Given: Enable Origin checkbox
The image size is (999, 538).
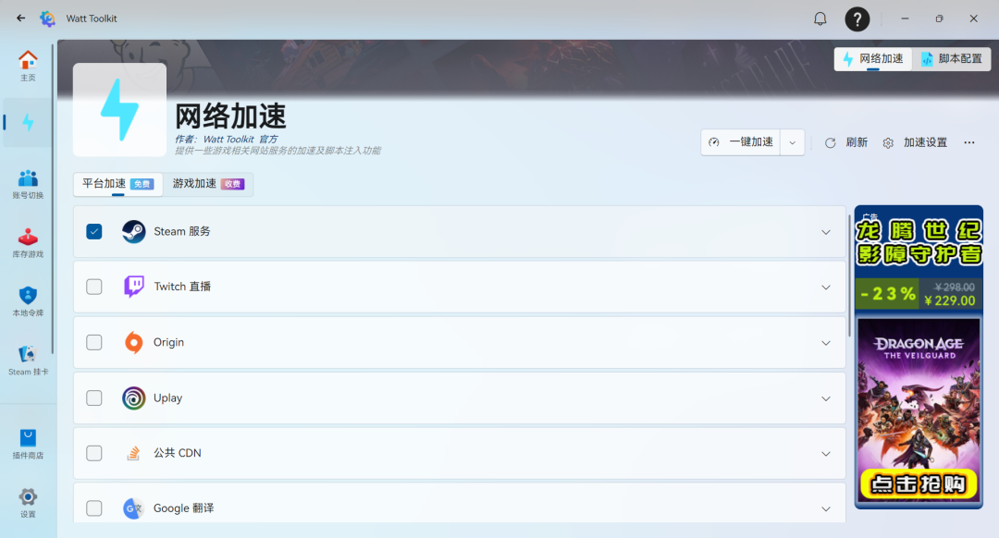Looking at the screenshot, I should (93, 343).
